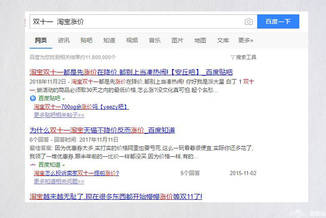Click the snippet starting 最佳答案: 因为优惠券太多
Viewport: 326px width, 218px height.
click(141, 152)
